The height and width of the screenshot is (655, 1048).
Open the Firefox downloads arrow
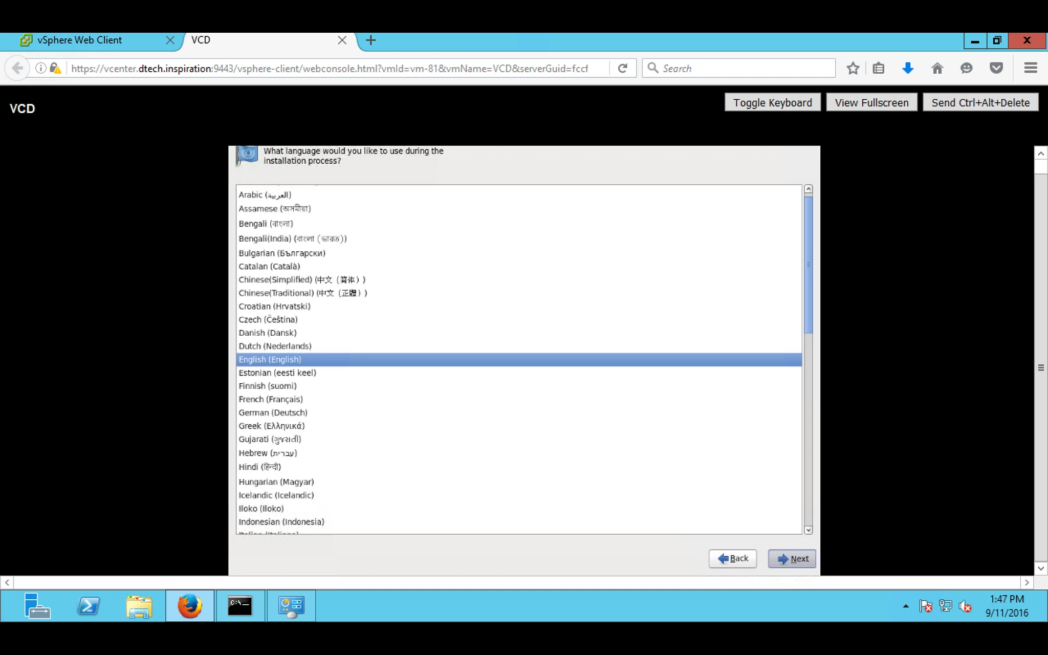(908, 68)
